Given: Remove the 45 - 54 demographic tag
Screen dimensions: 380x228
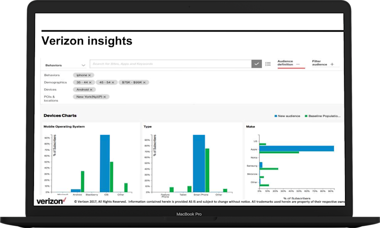Looking at the screenshot, I should pos(113,82).
